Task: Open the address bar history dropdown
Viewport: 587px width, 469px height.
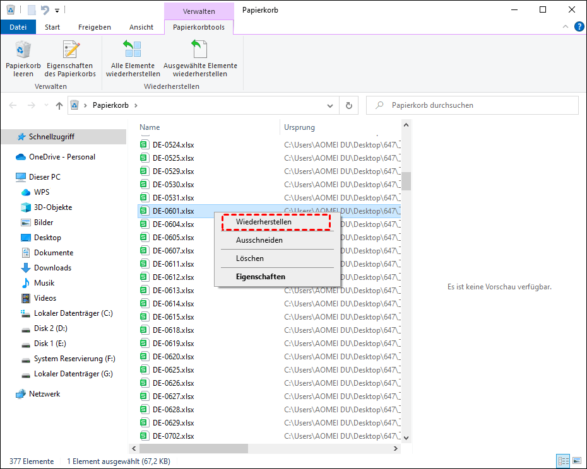Action: pos(329,105)
